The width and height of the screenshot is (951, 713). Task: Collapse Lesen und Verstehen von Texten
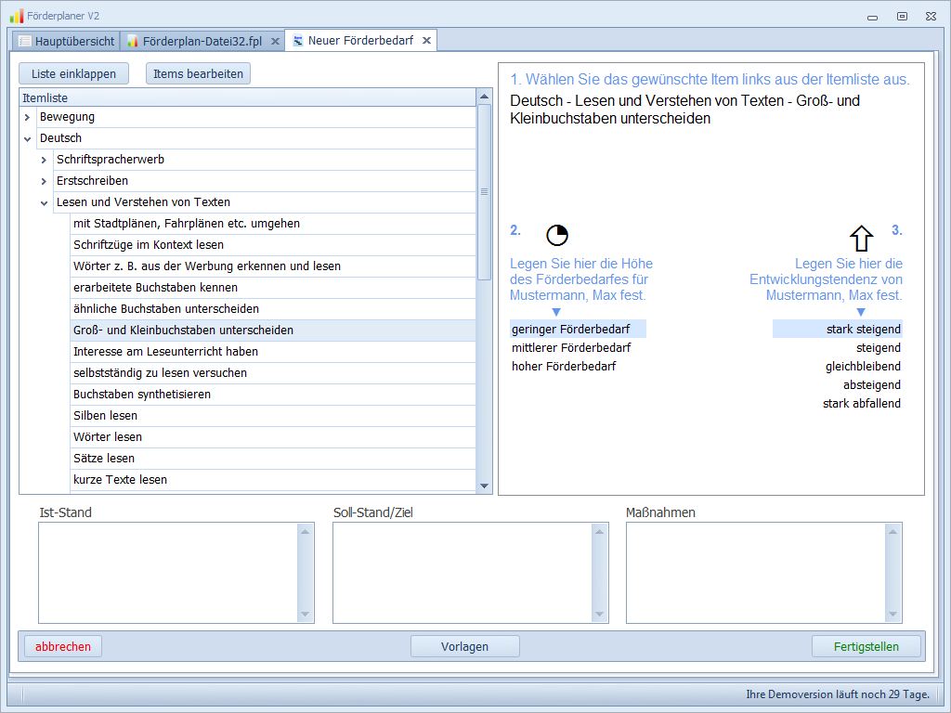[x=44, y=203]
